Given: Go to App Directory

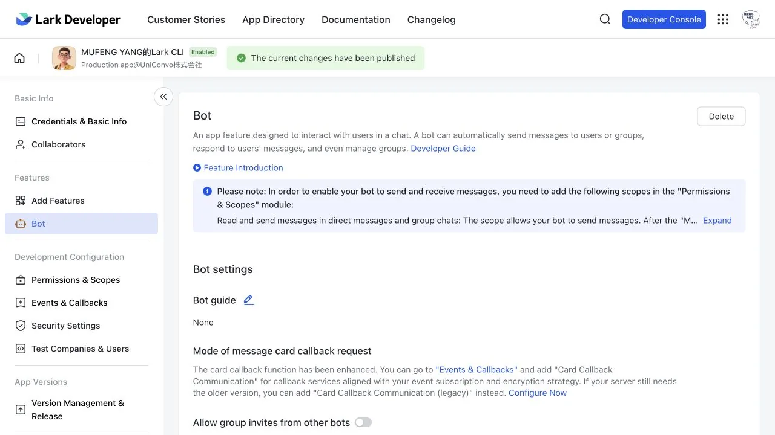Looking at the screenshot, I should pos(273,19).
